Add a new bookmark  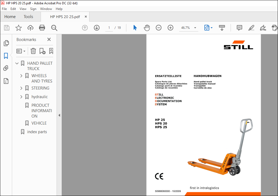[42, 51]
